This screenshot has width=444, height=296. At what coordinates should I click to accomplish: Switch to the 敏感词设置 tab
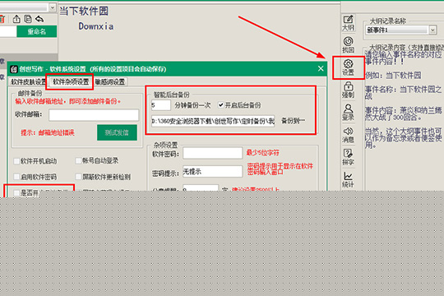[x=110, y=82]
